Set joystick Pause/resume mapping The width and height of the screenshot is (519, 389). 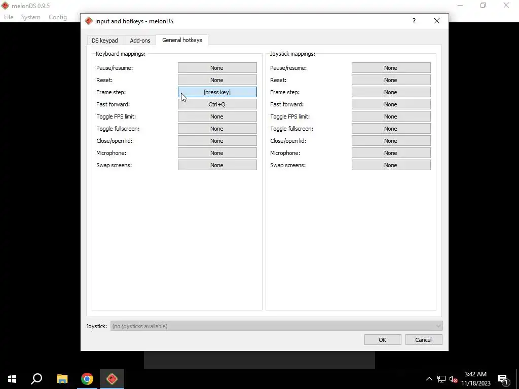point(391,68)
